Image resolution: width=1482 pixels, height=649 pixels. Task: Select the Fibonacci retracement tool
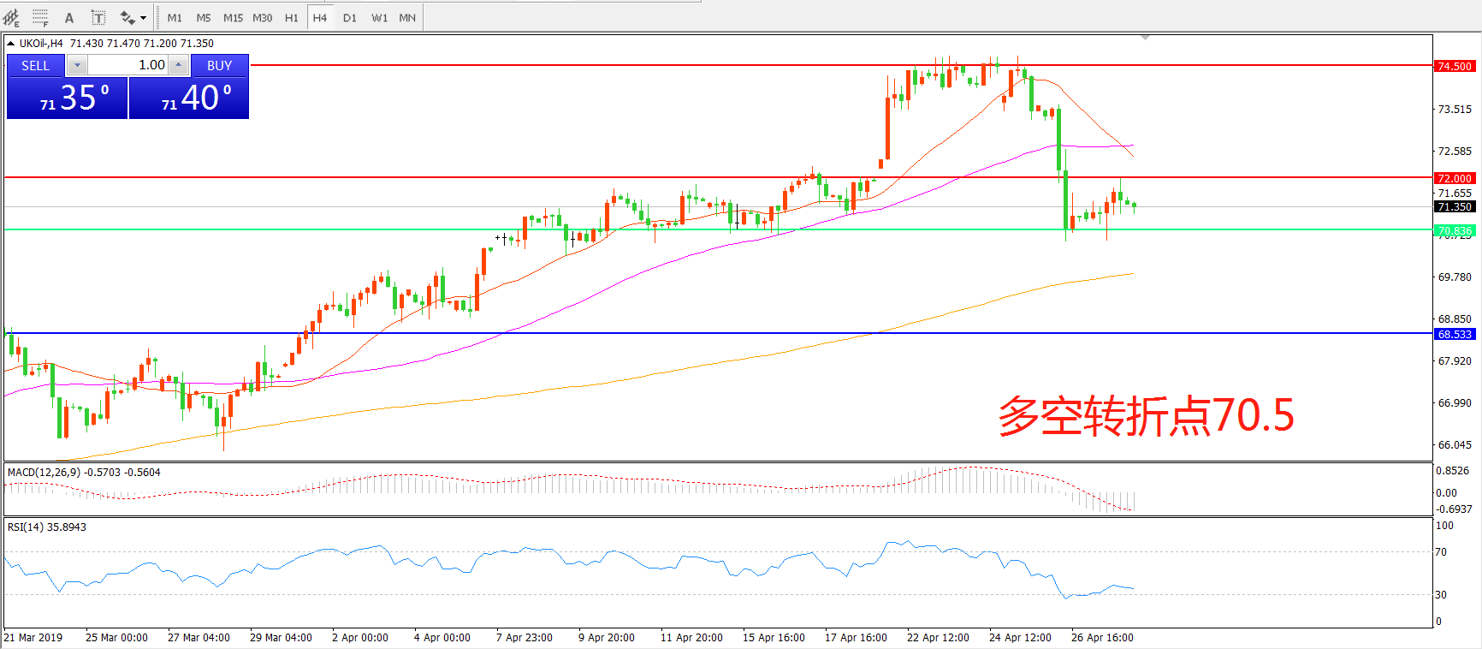point(40,17)
